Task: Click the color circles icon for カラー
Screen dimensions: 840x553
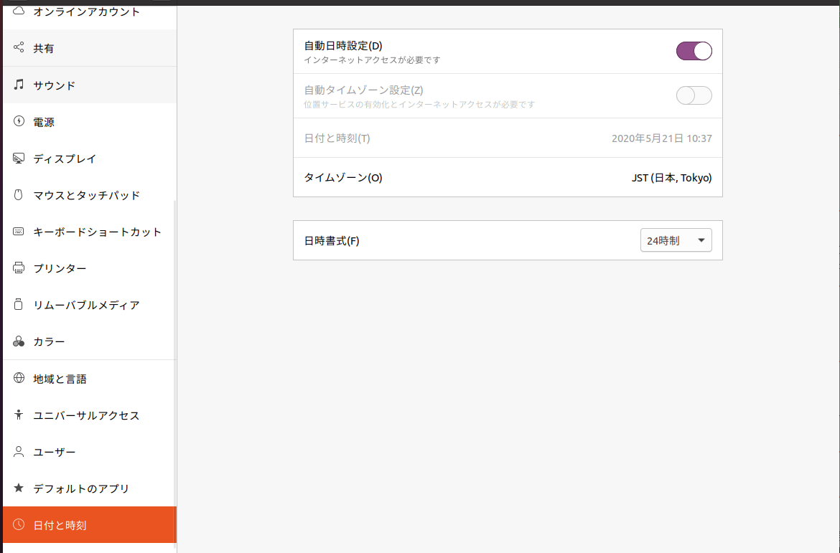Action: 19,341
